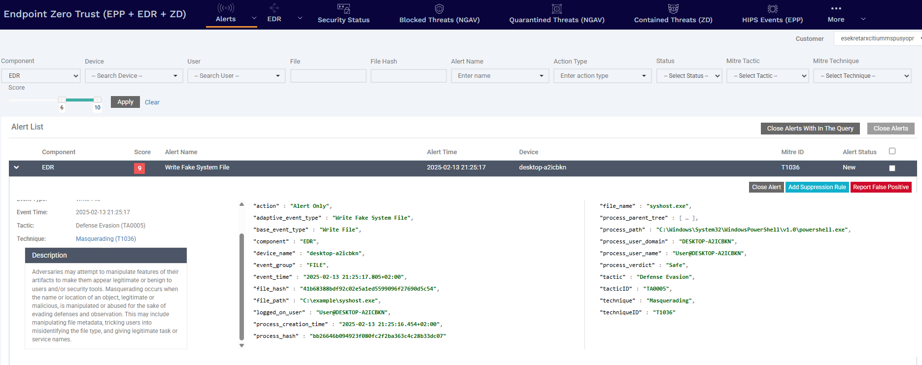
Task: Open the Search Device dropdown
Action: click(x=134, y=76)
